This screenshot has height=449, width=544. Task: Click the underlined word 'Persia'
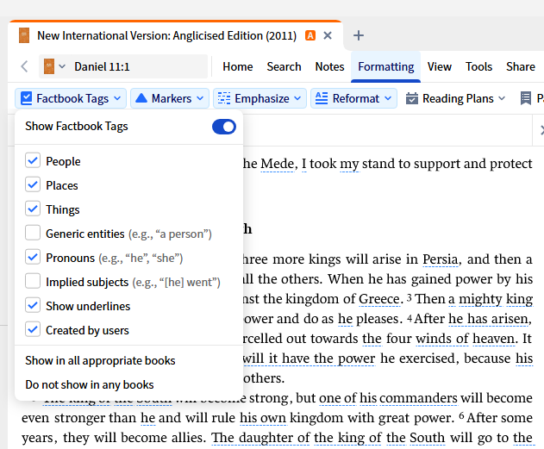441,259
